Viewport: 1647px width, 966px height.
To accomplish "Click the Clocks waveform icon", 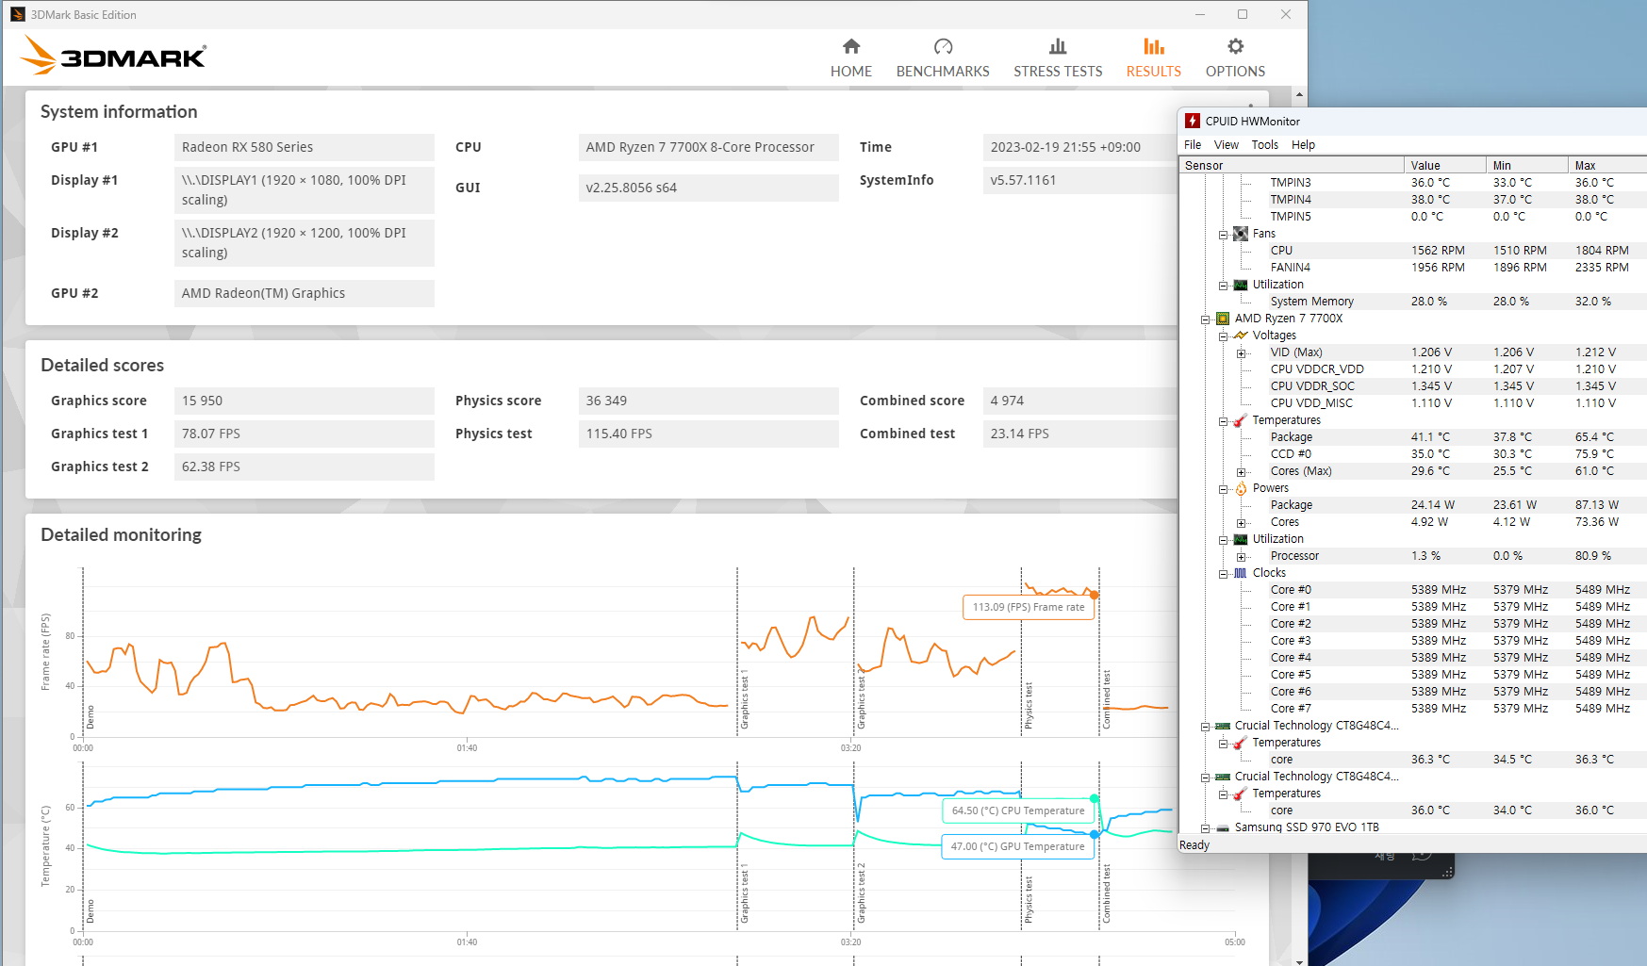I will pos(1241,573).
